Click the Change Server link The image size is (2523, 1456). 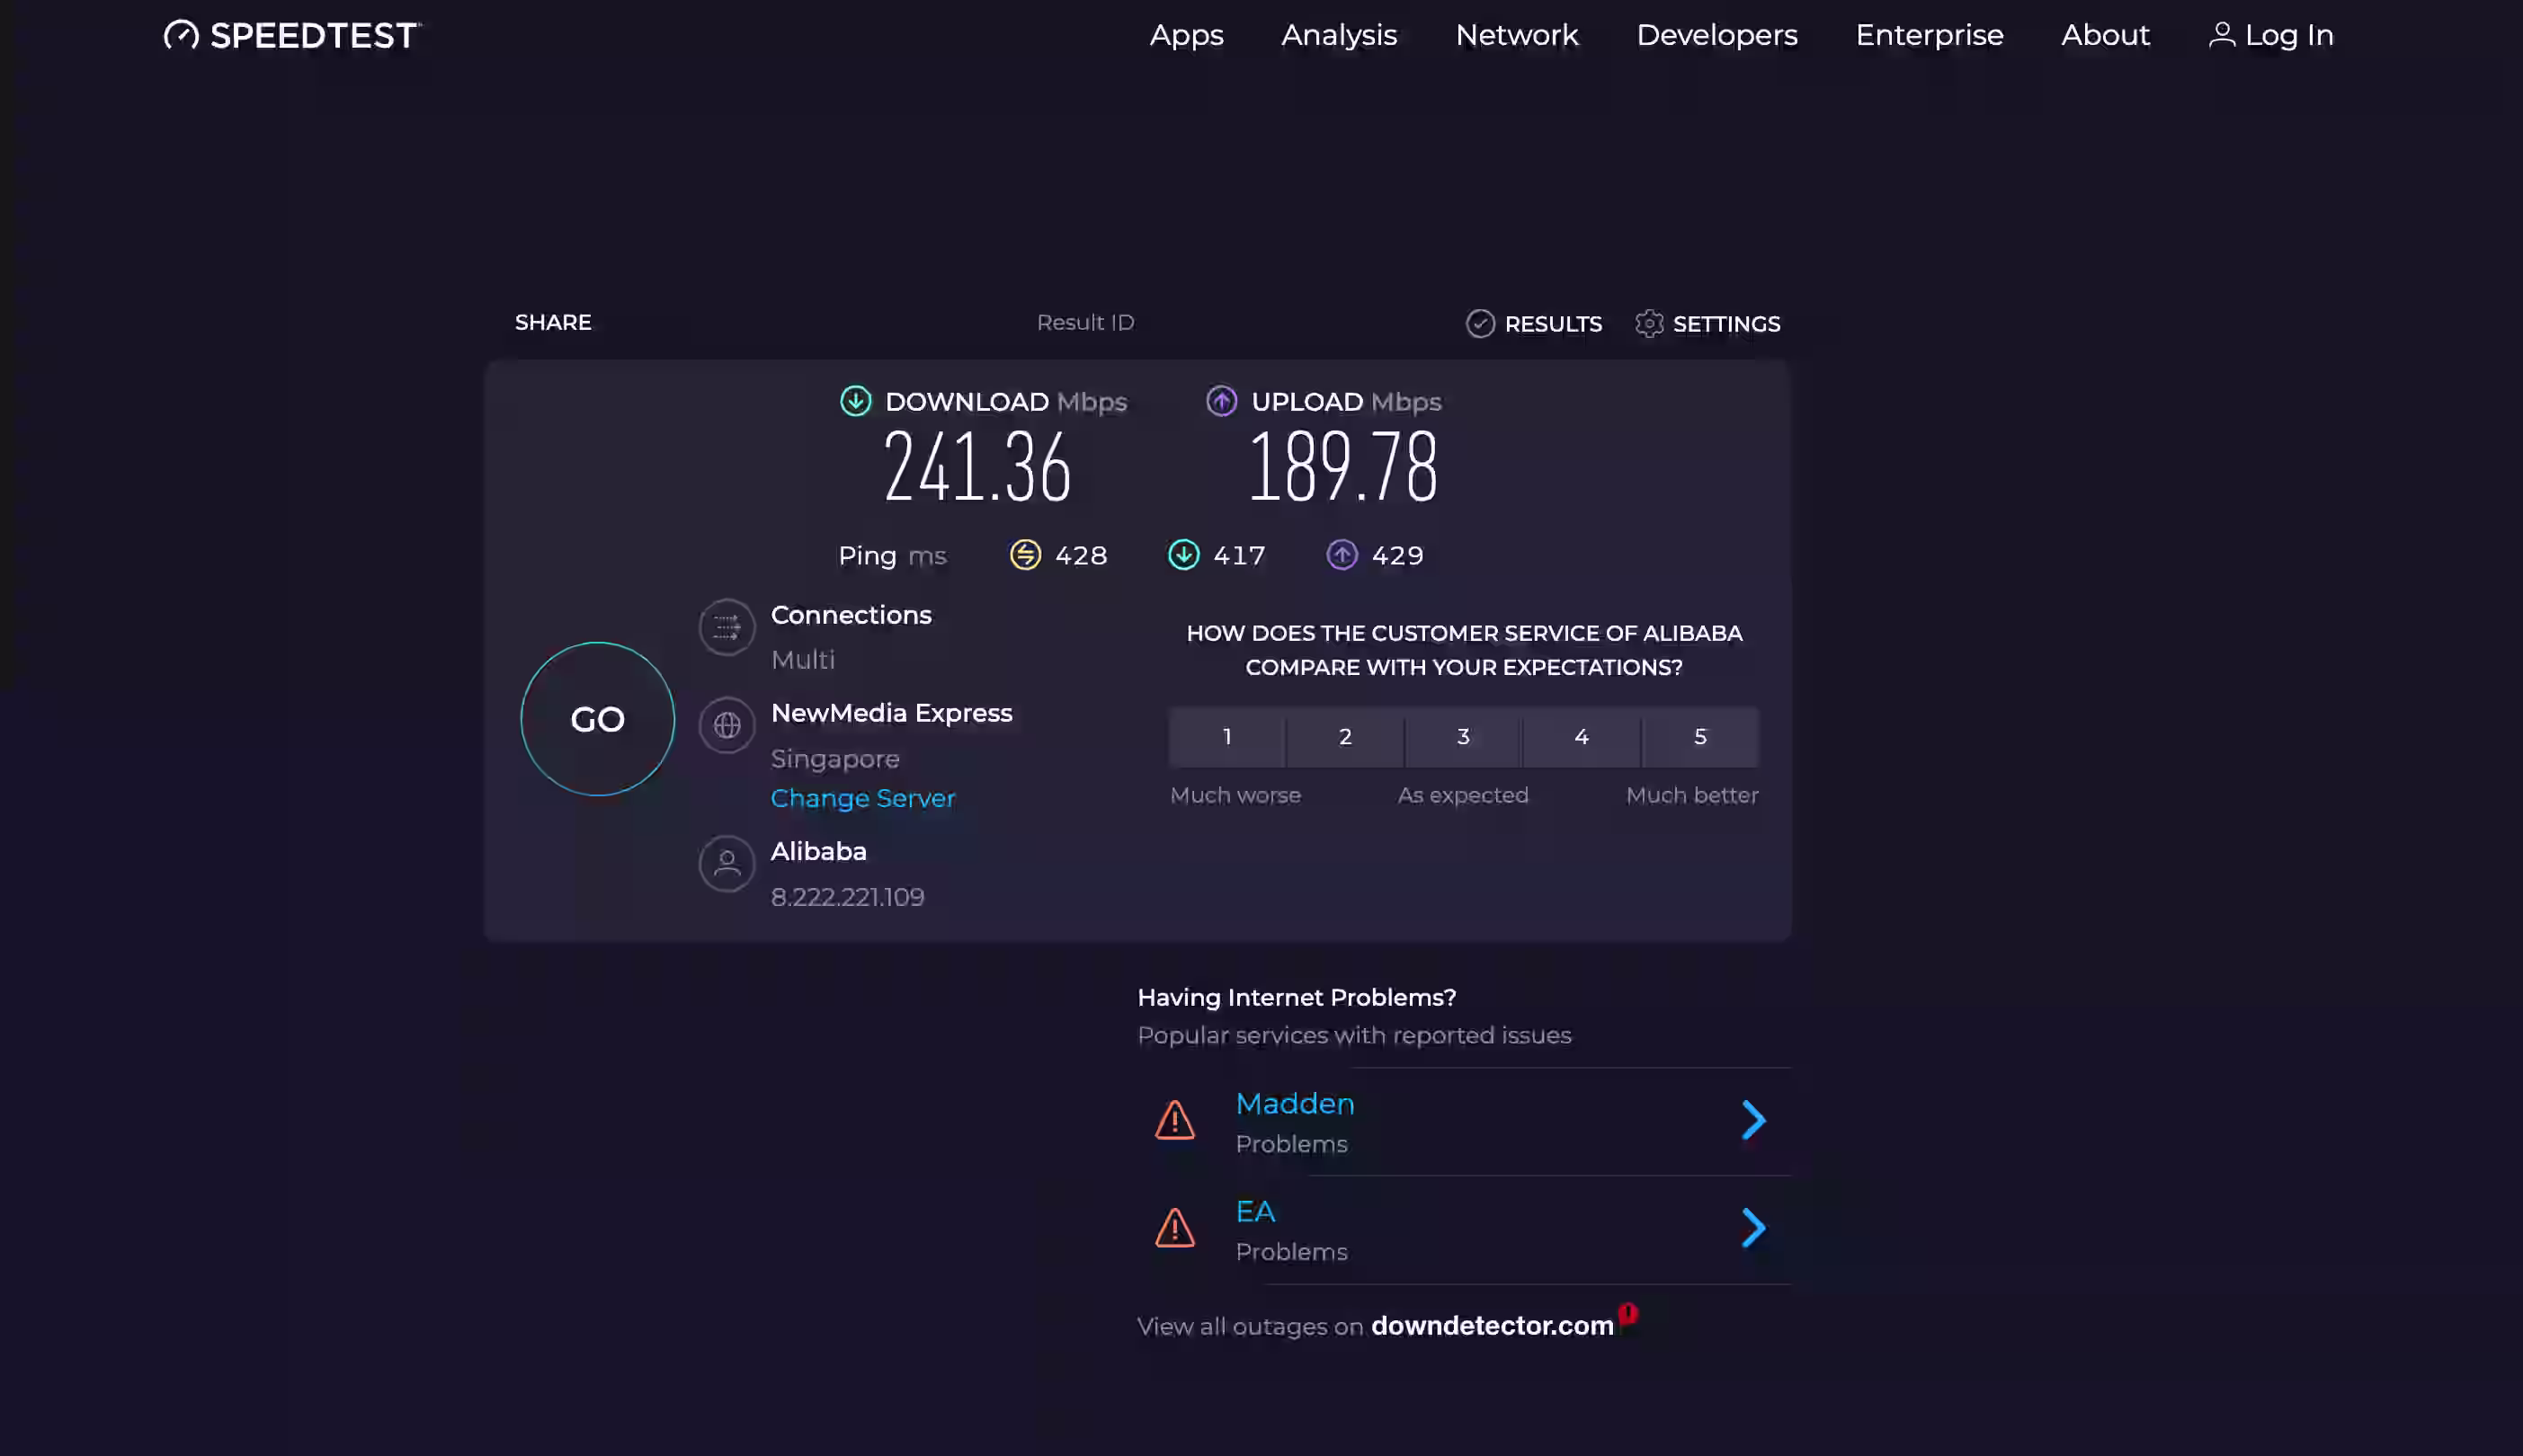[x=863, y=798]
